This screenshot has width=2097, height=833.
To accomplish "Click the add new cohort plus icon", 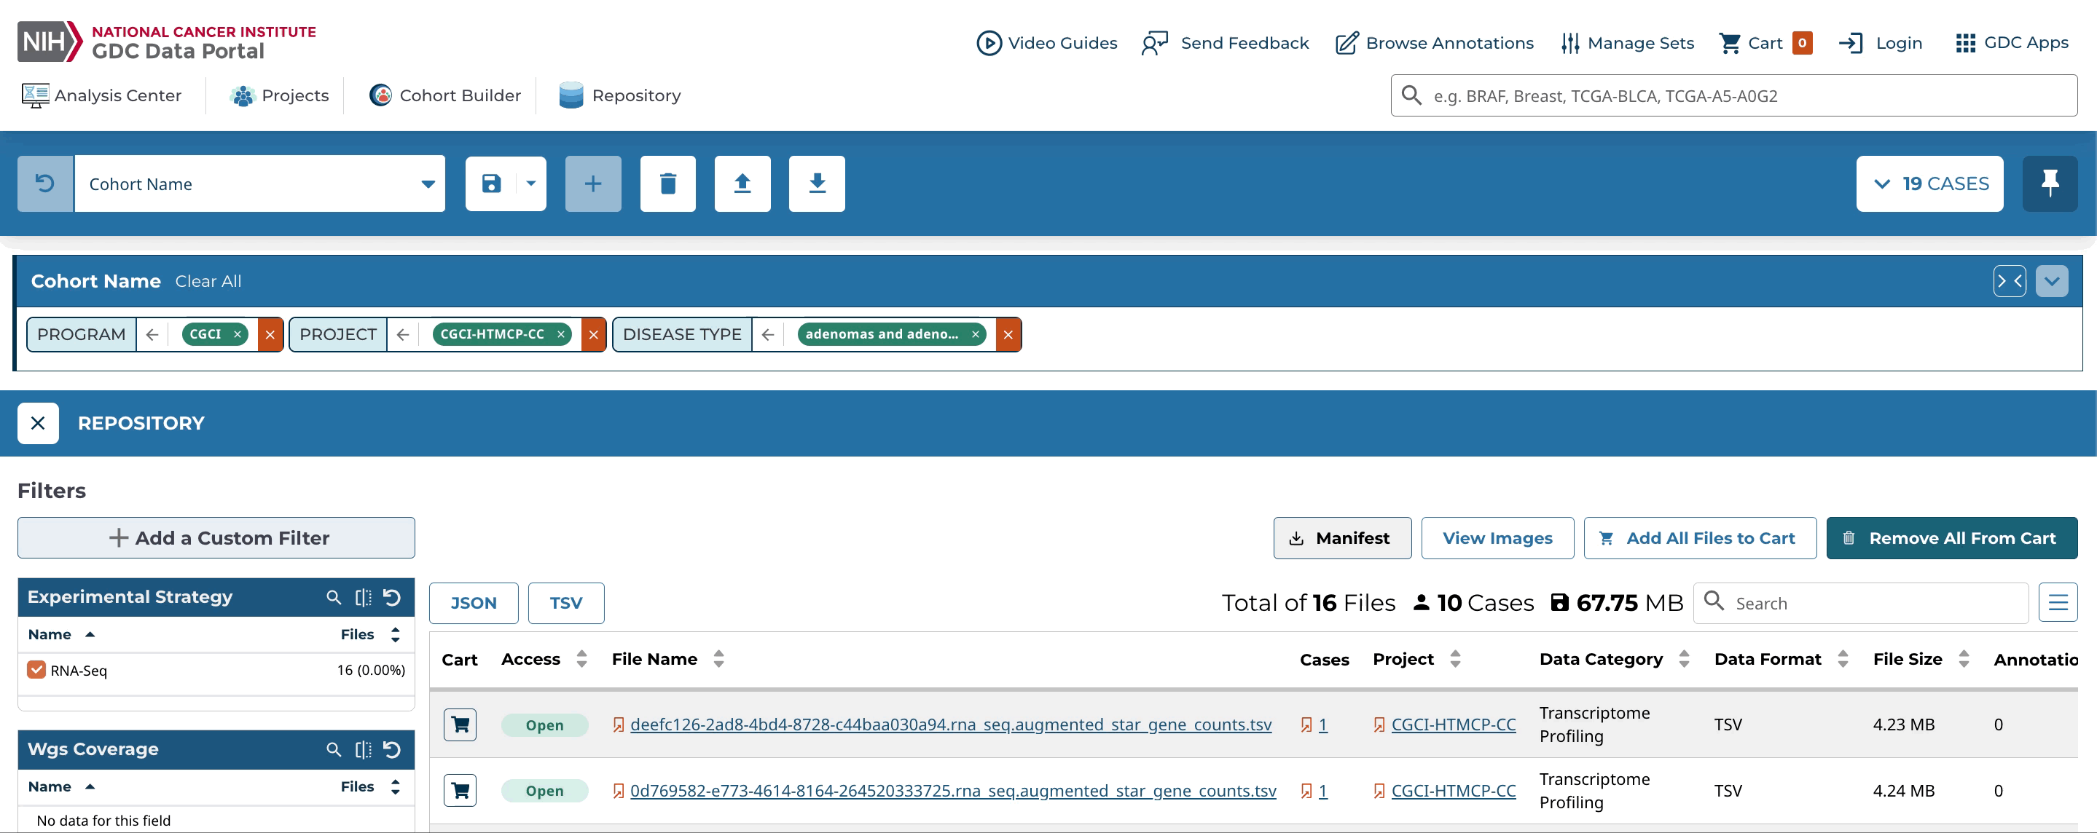I will (592, 183).
